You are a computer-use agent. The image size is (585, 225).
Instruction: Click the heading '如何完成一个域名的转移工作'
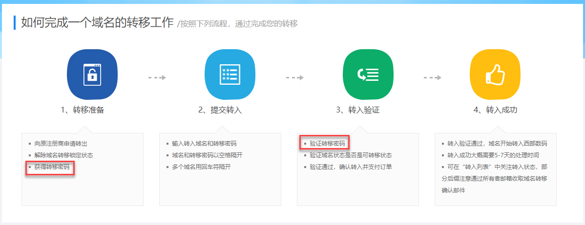pyautogui.click(x=97, y=23)
